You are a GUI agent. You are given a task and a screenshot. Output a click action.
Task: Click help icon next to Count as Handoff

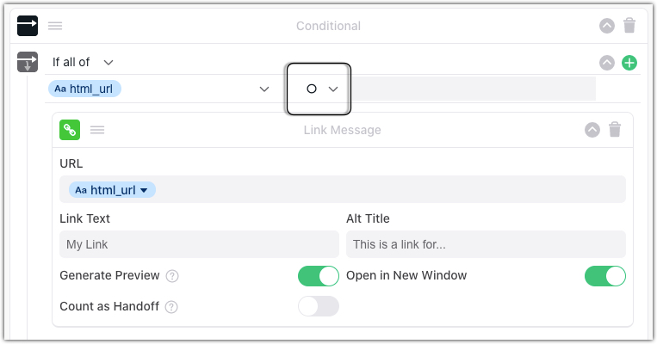[x=171, y=306]
